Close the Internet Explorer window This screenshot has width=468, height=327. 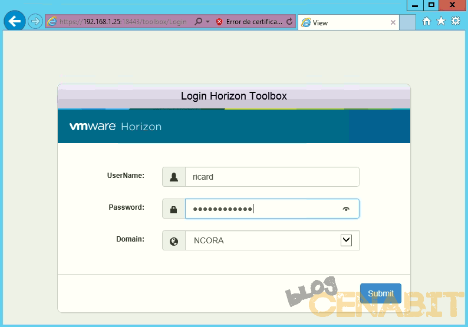click(453, 5)
